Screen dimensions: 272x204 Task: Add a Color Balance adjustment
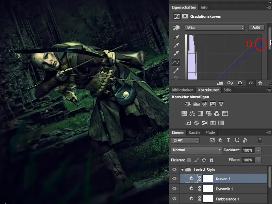(x=192, y=113)
